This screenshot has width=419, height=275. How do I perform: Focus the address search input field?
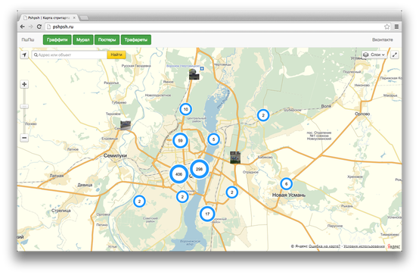pyautogui.click(x=70, y=55)
